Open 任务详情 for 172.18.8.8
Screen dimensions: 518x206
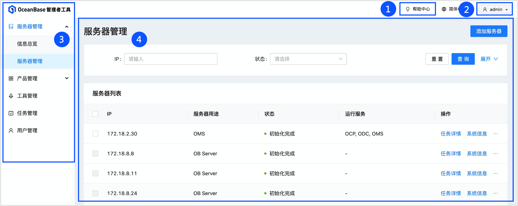pos(451,153)
